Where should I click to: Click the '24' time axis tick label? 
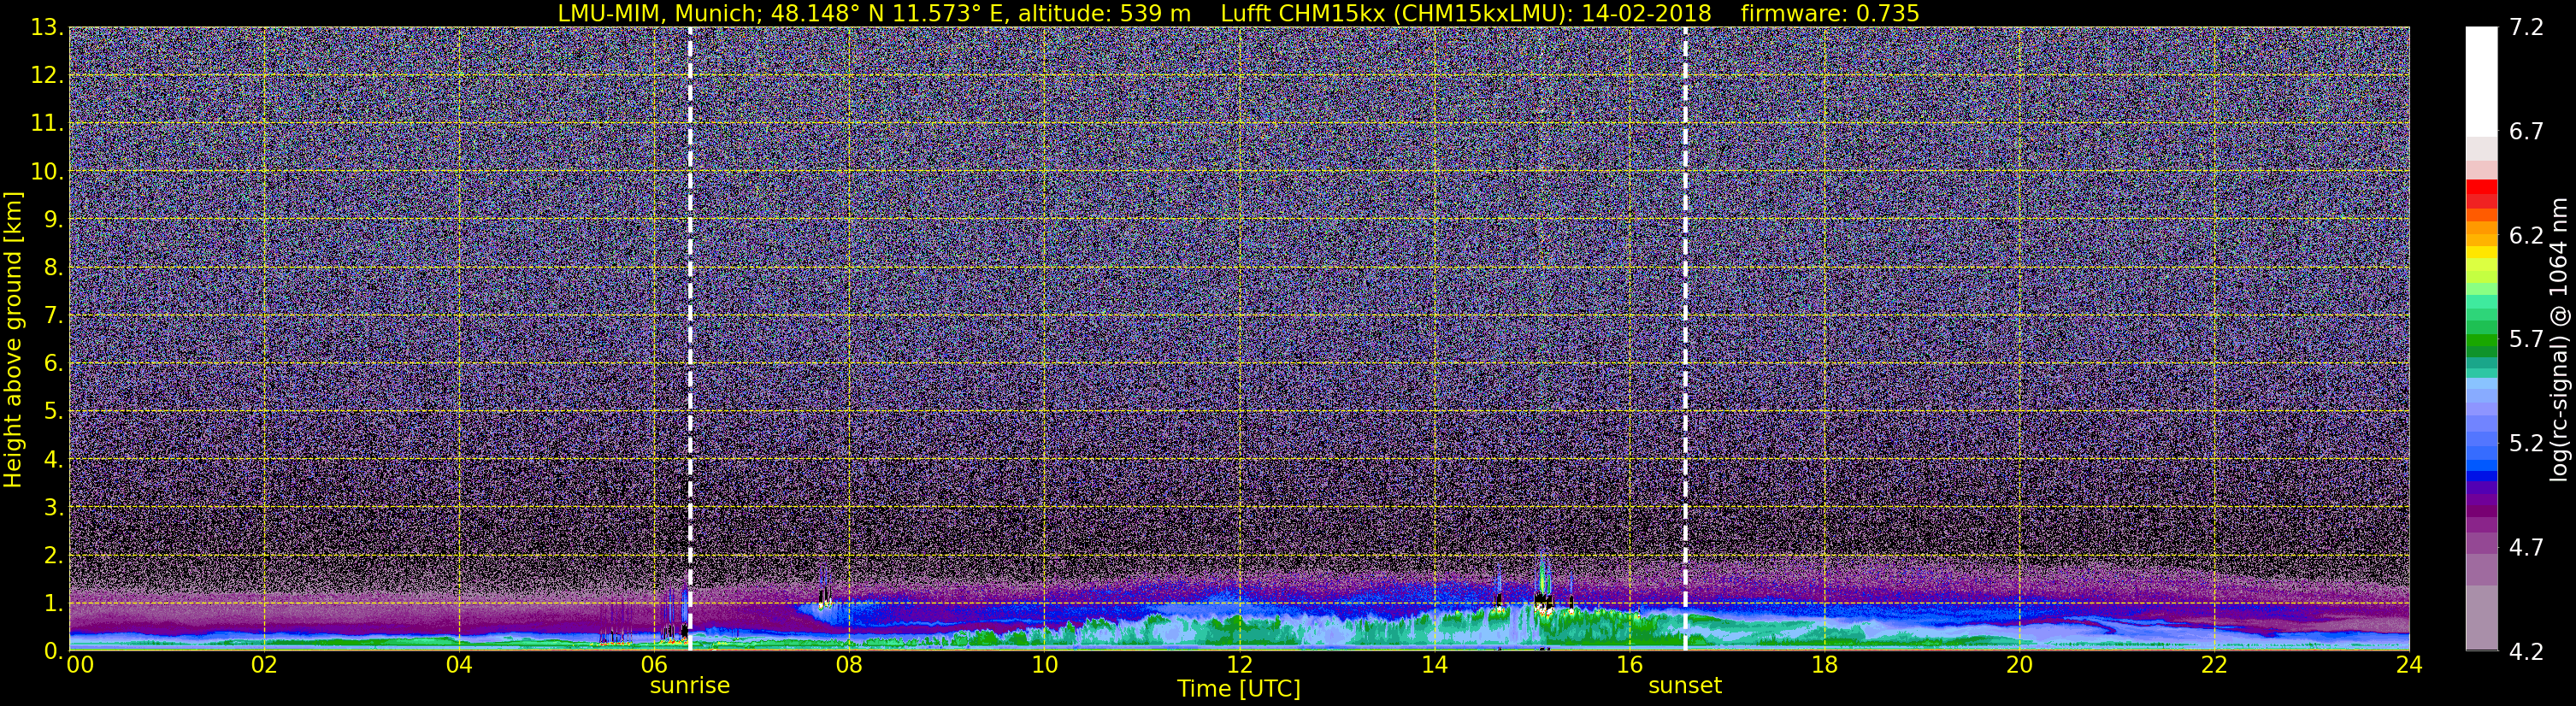coord(2409,664)
